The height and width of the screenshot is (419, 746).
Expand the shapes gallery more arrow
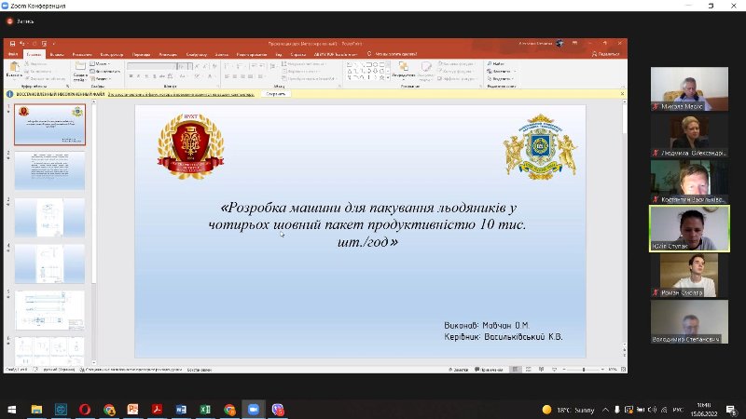[x=388, y=77]
